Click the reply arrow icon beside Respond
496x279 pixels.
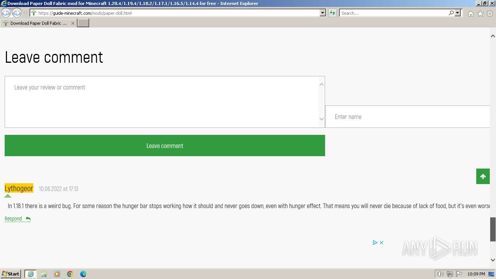pos(28,219)
